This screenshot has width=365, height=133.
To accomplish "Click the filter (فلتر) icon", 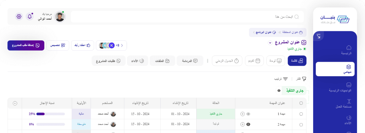I will click(x=304, y=79).
